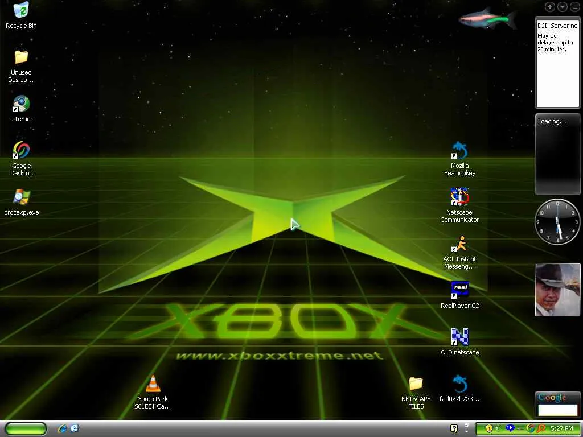The width and height of the screenshot is (583, 437).
Task: Click the cowboy hat photo gadget
Action: click(x=557, y=290)
